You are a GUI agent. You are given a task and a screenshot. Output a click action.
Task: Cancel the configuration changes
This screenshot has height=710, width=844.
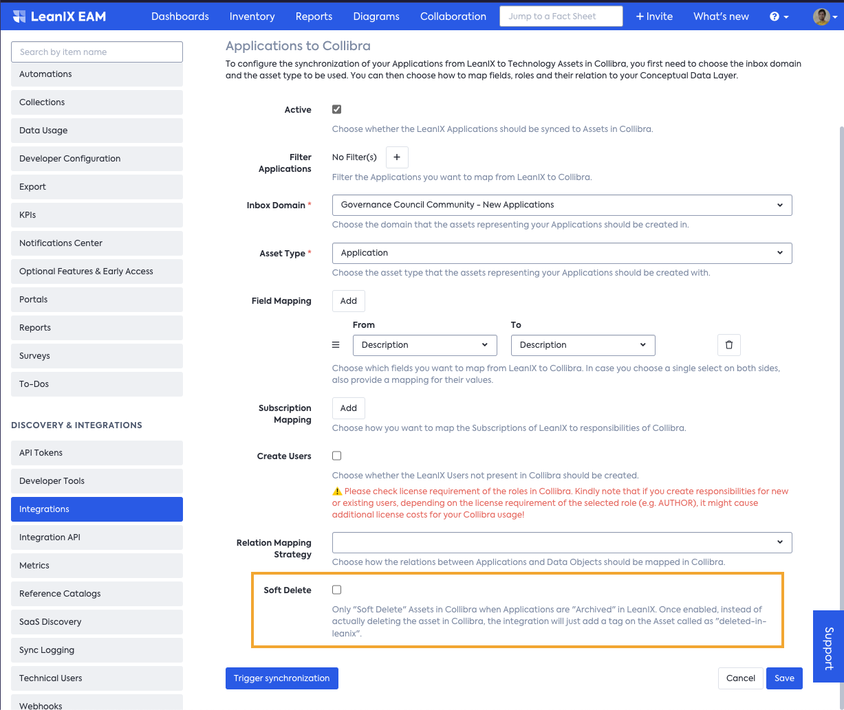pyautogui.click(x=741, y=678)
